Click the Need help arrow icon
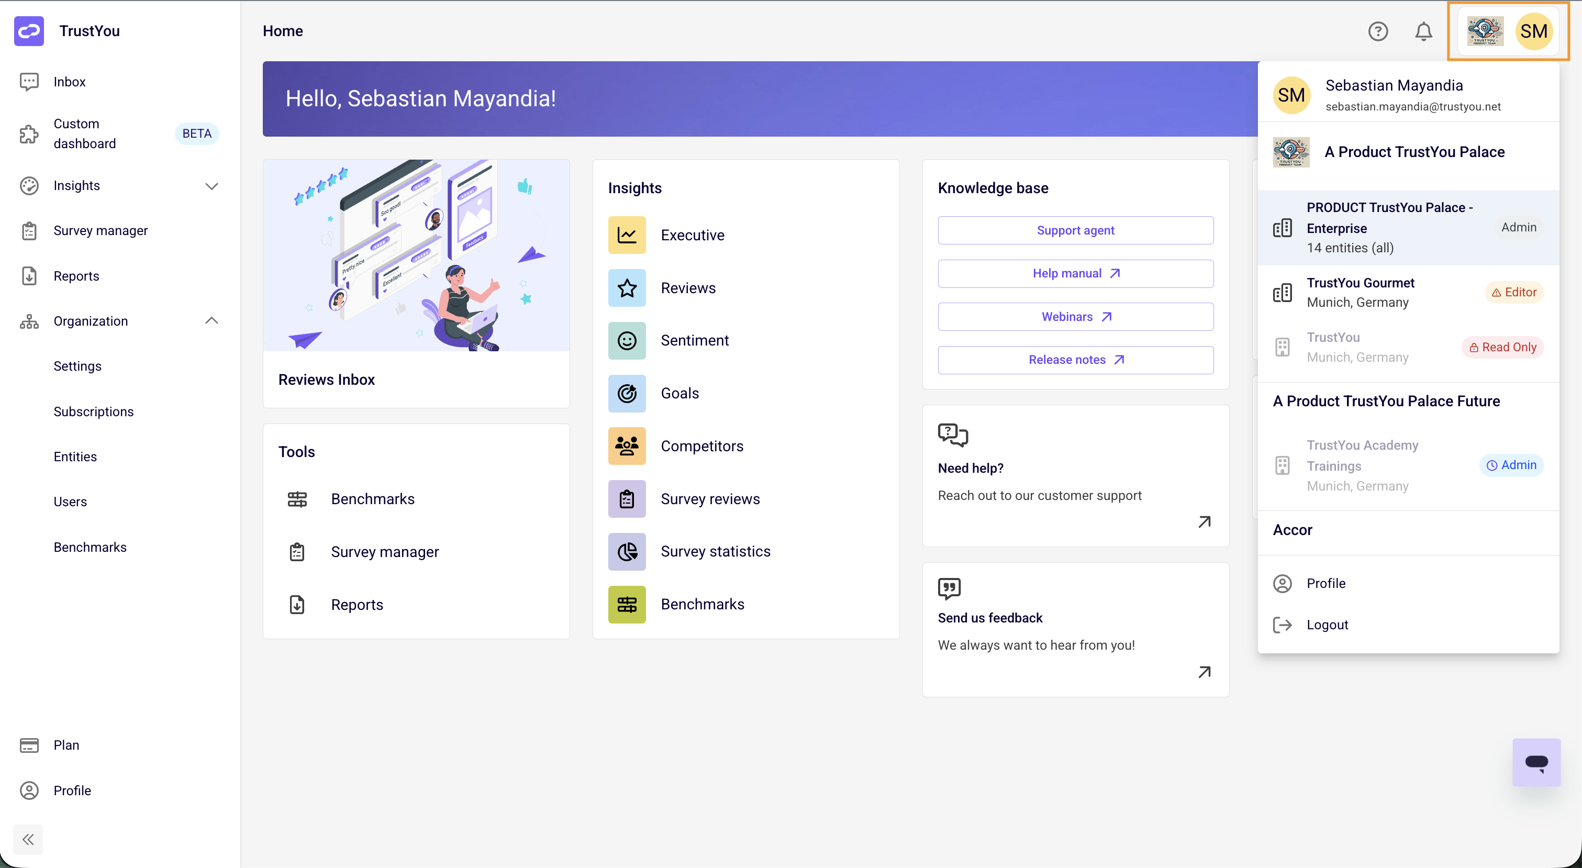 click(x=1205, y=522)
